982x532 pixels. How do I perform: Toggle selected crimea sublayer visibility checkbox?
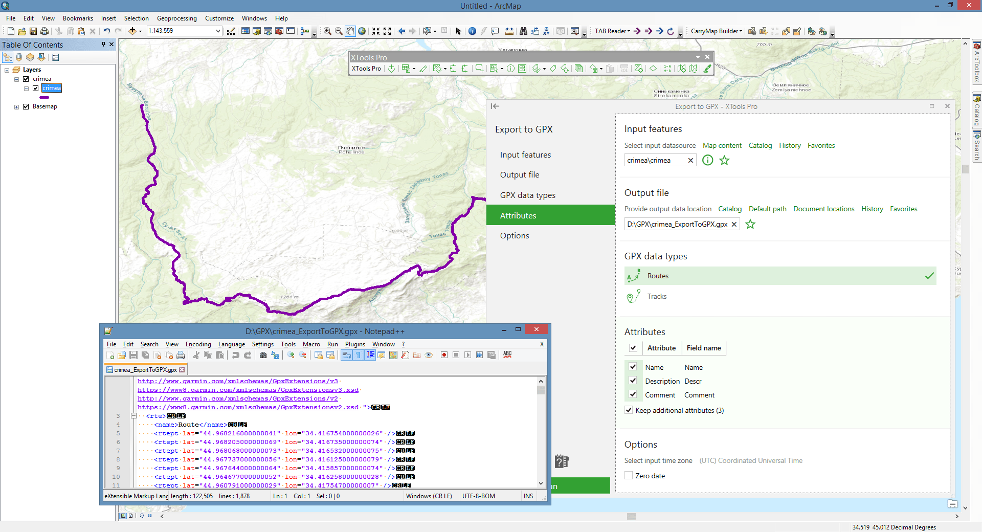pyautogui.click(x=35, y=88)
